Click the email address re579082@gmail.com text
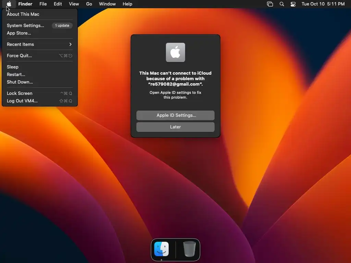This screenshot has height=263, width=351. click(x=175, y=84)
